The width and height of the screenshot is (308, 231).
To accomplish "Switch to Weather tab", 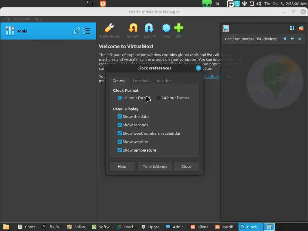I will click(164, 81).
